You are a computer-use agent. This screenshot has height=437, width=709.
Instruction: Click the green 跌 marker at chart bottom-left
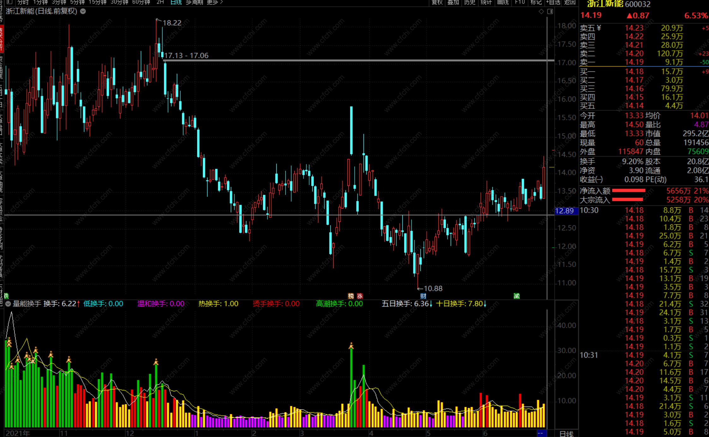(6, 296)
